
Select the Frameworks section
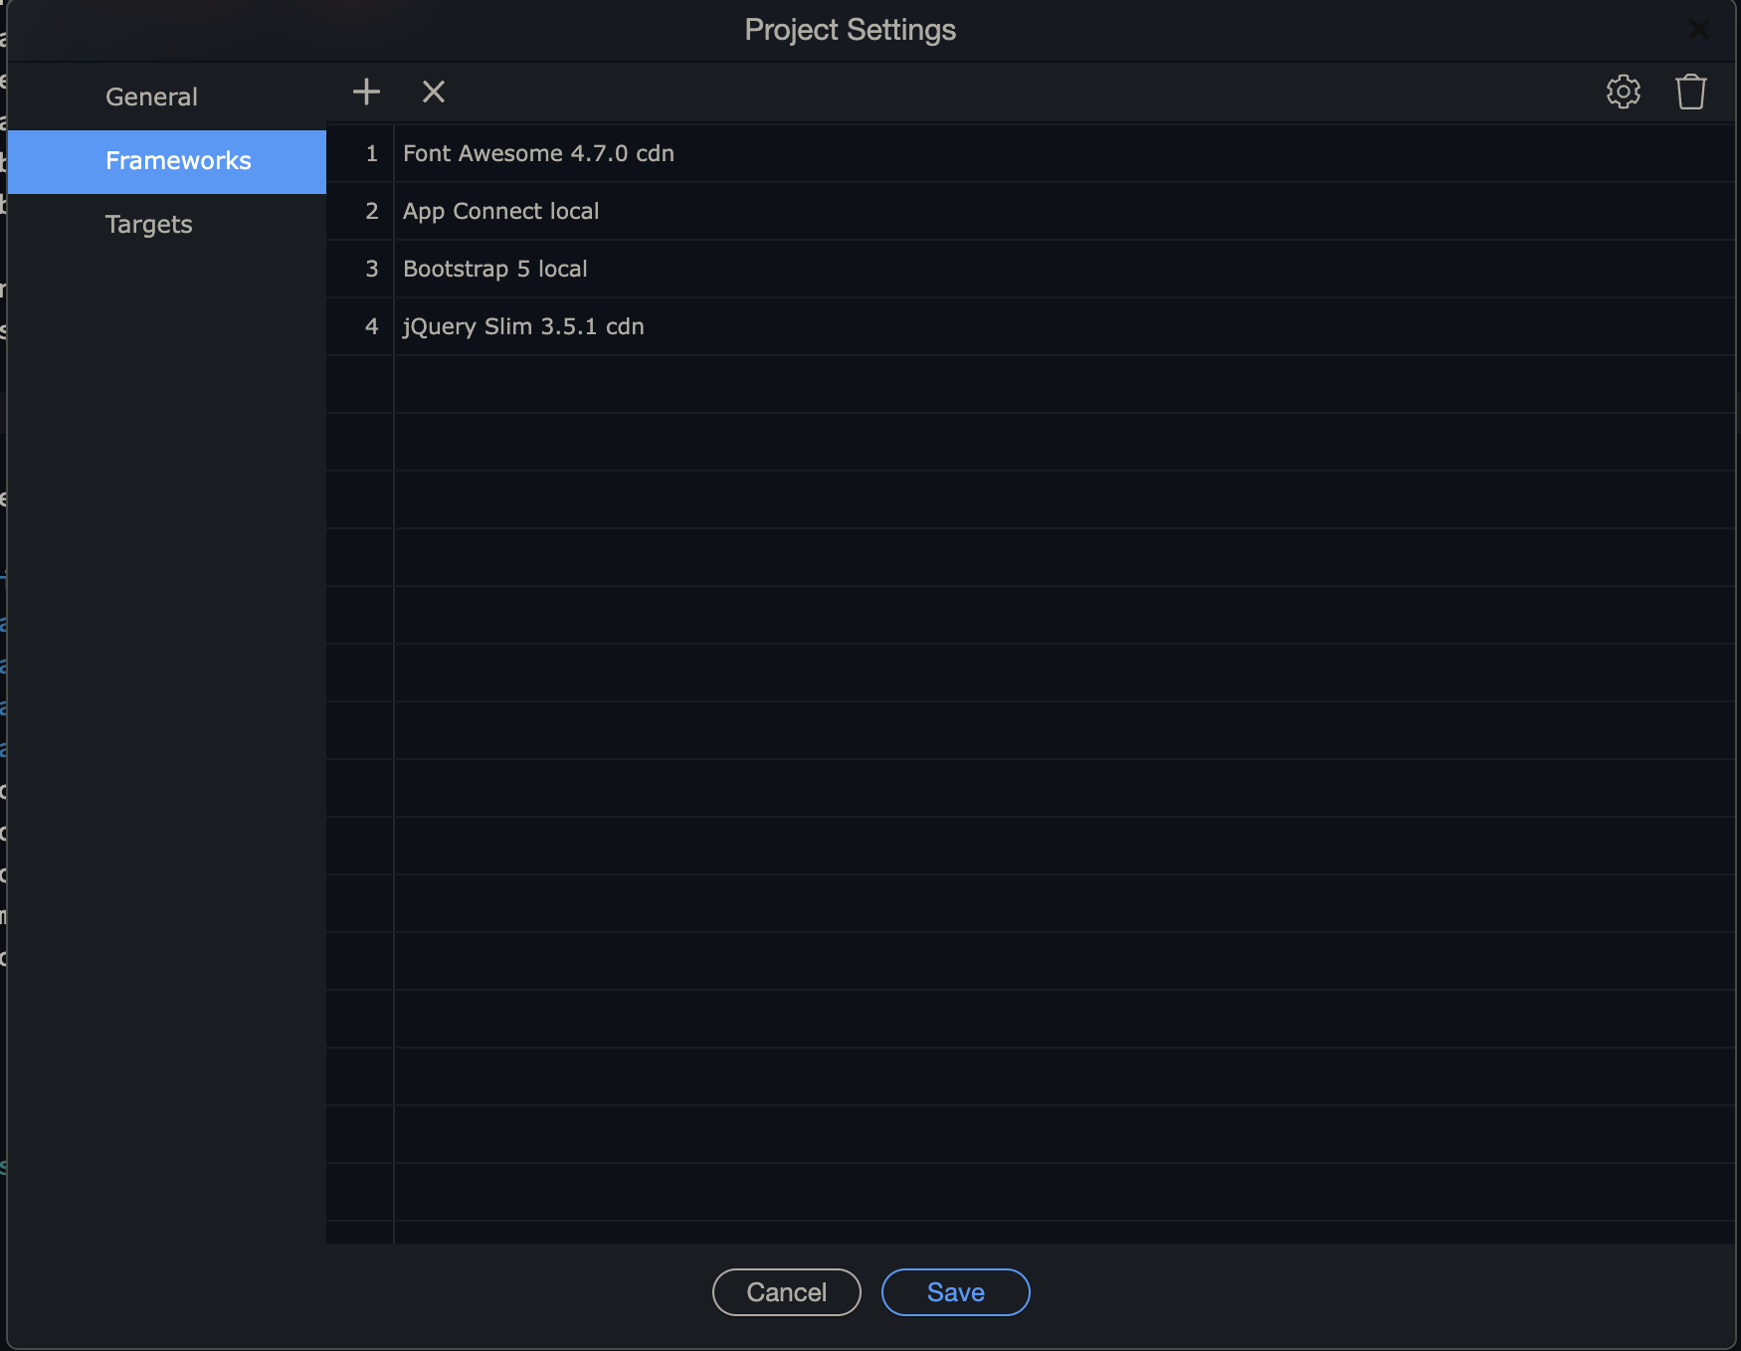166,161
